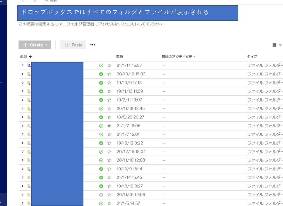
Task: Sort by the 名前 column header
Action: pos(24,56)
